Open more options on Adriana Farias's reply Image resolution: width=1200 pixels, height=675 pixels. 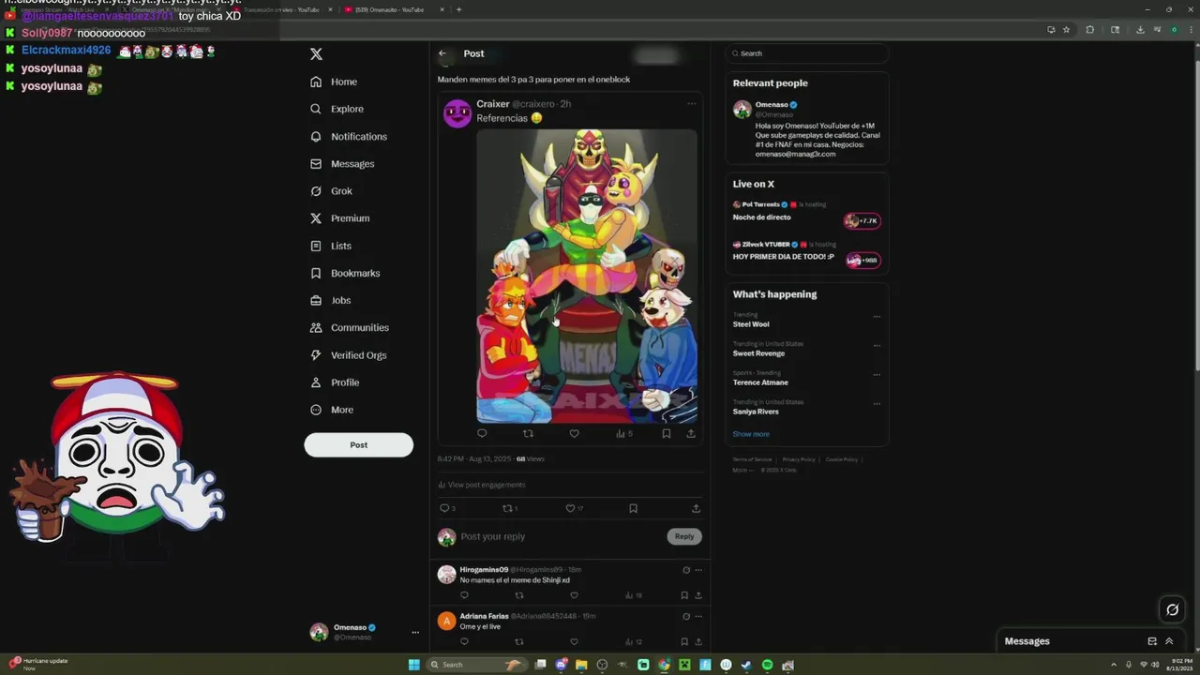[698, 616]
